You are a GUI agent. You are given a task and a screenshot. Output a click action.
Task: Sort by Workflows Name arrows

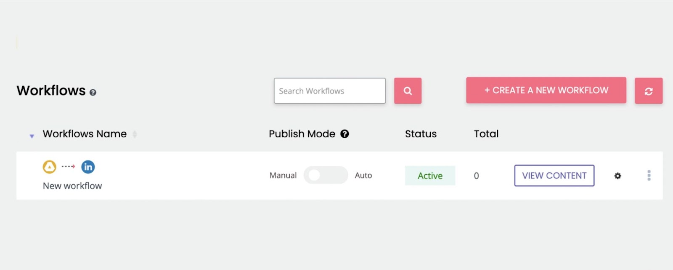click(x=135, y=134)
